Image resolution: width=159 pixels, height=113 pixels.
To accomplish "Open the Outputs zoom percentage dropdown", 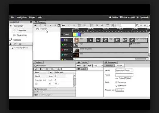I will coord(102,66).
